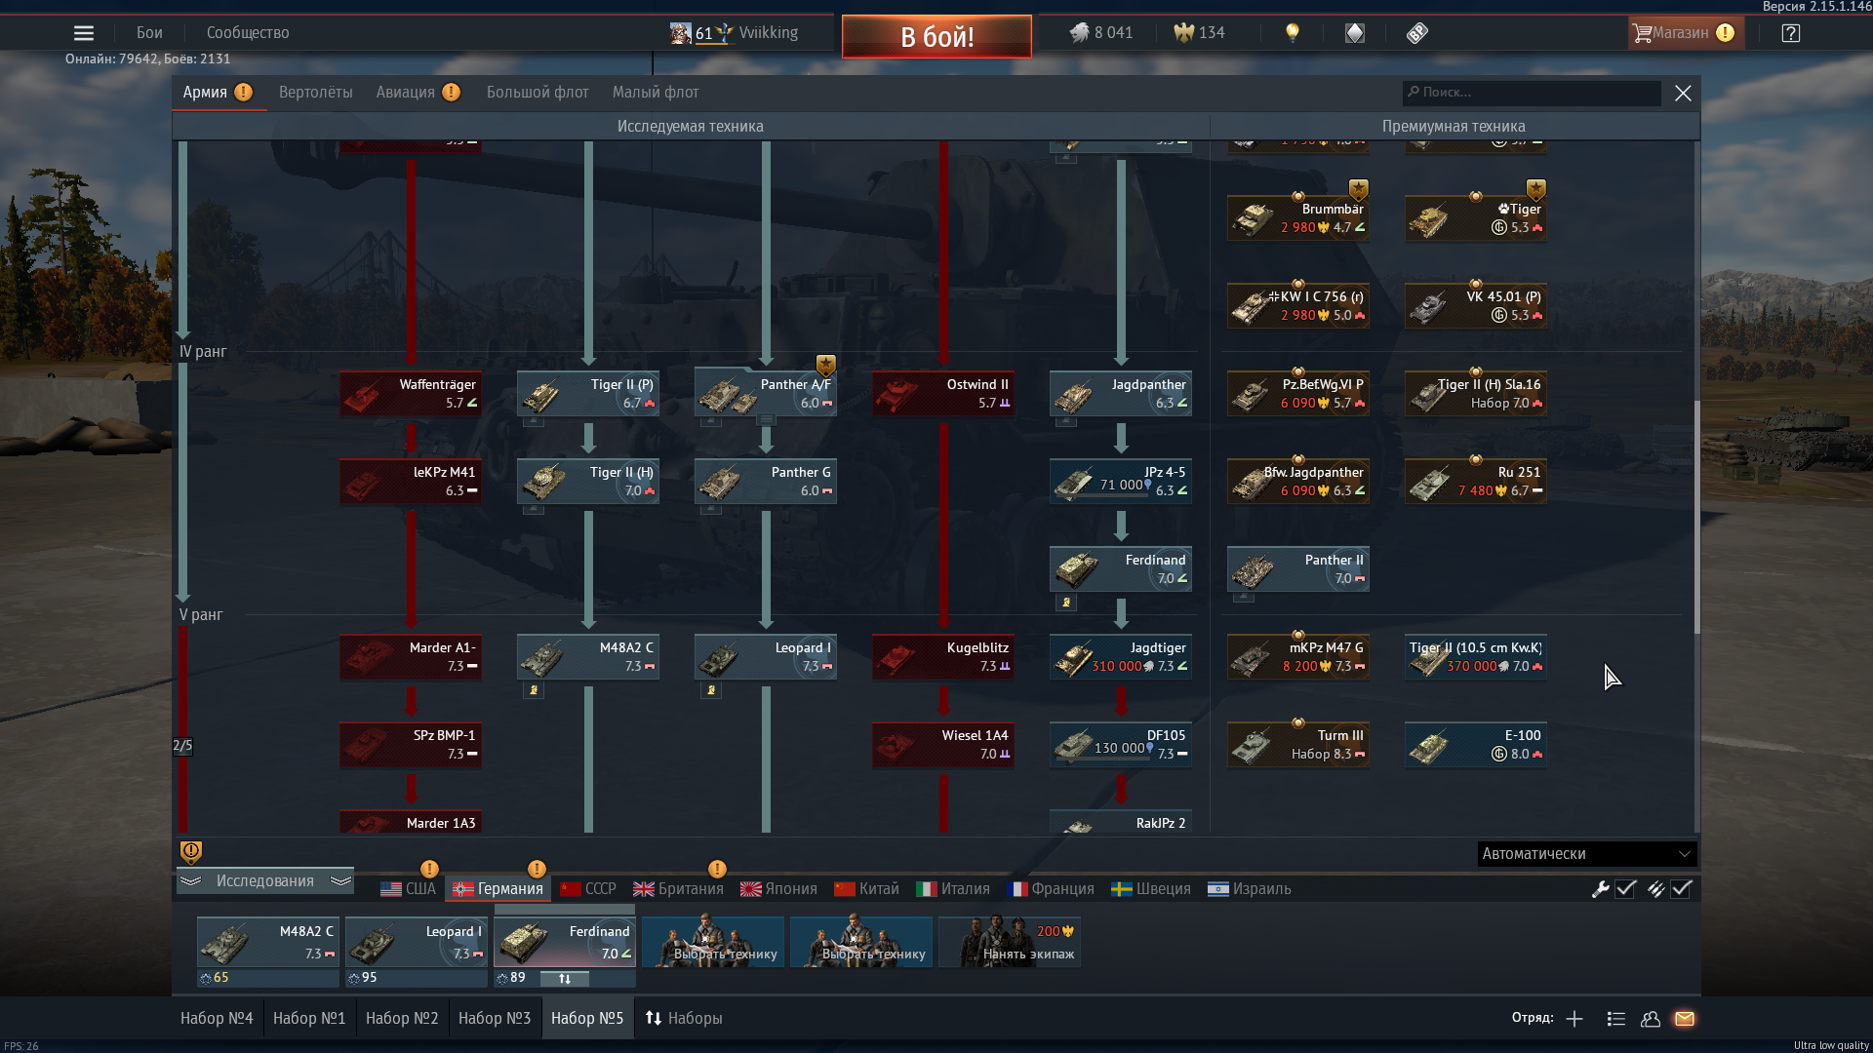Image resolution: width=1873 pixels, height=1053 pixels.
Task: Select the JPz 4-5 vehicle
Action: pyautogui.click(x=1121, y=482)
